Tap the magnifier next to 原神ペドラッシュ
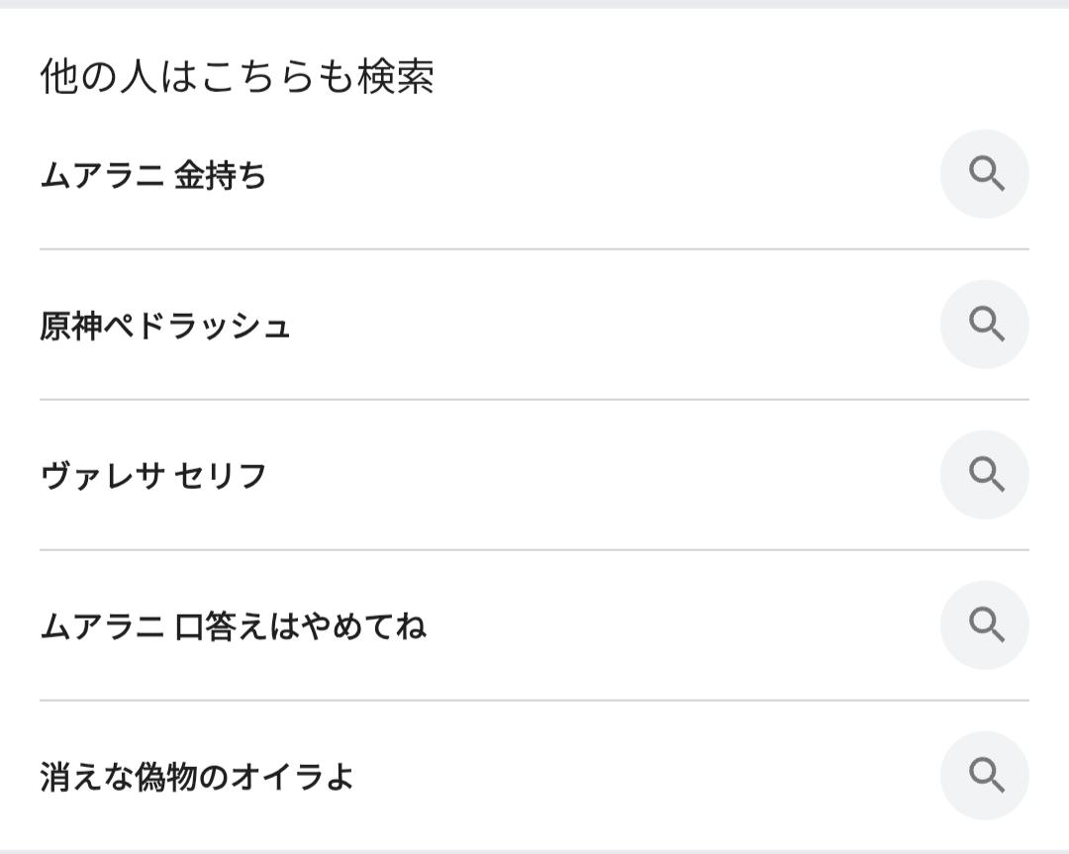Viewport: 1069px width, 854px height. tap(985, 325)
